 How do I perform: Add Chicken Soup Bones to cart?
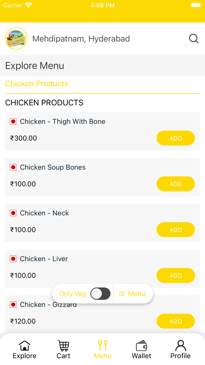click(x=176, y=184)
